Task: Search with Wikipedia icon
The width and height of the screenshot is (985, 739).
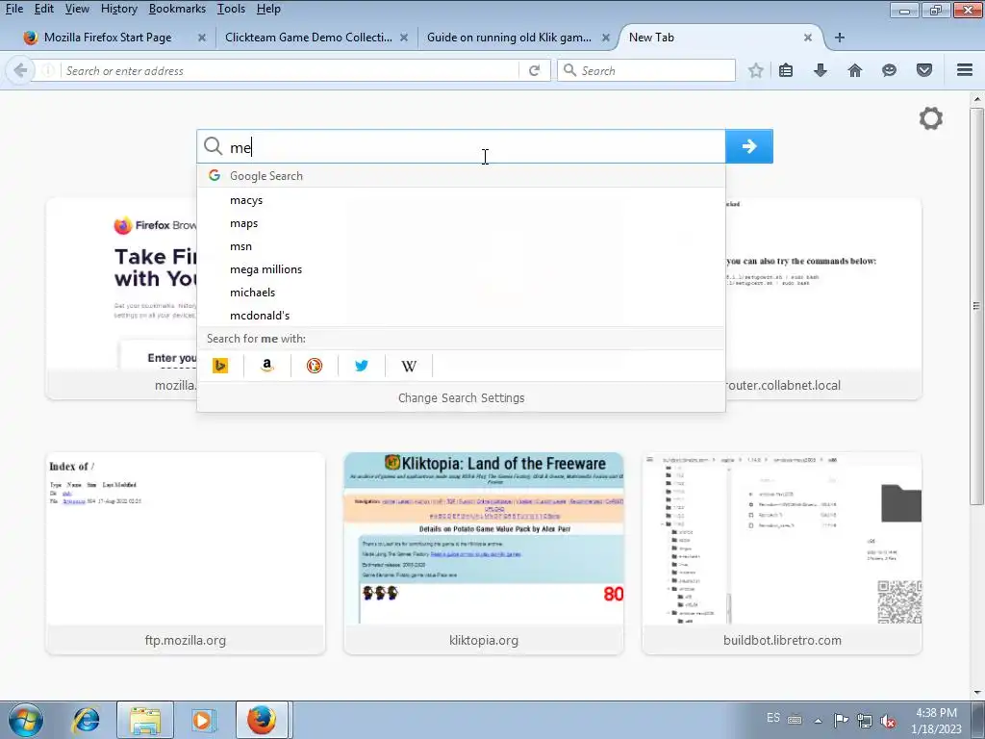Action: click(408, 366)
